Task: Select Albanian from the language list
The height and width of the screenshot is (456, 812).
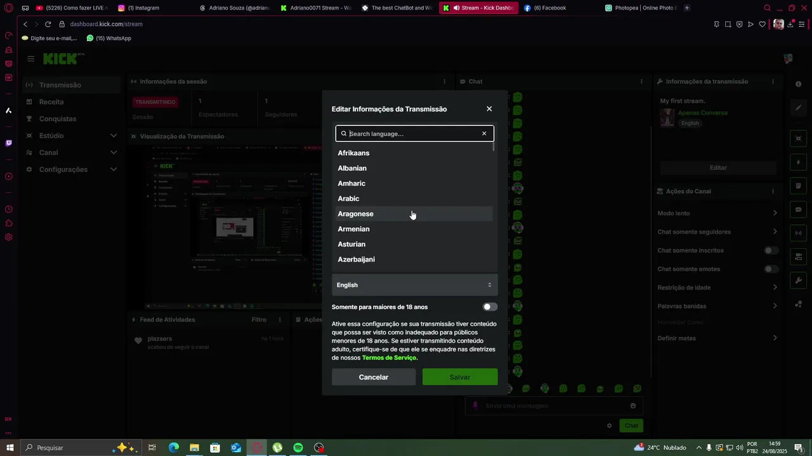Action: 414,168
